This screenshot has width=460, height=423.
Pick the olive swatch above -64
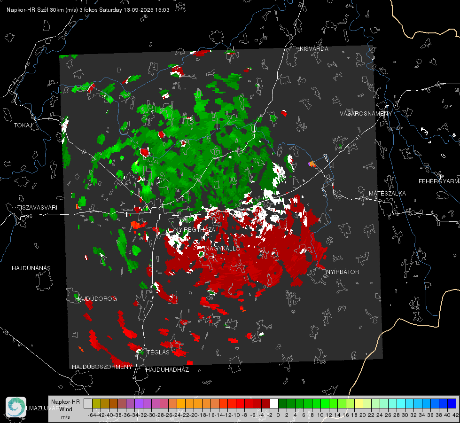(x=96, y=404)
